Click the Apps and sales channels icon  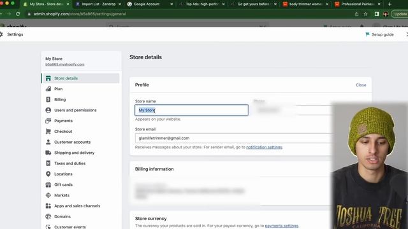48,206
